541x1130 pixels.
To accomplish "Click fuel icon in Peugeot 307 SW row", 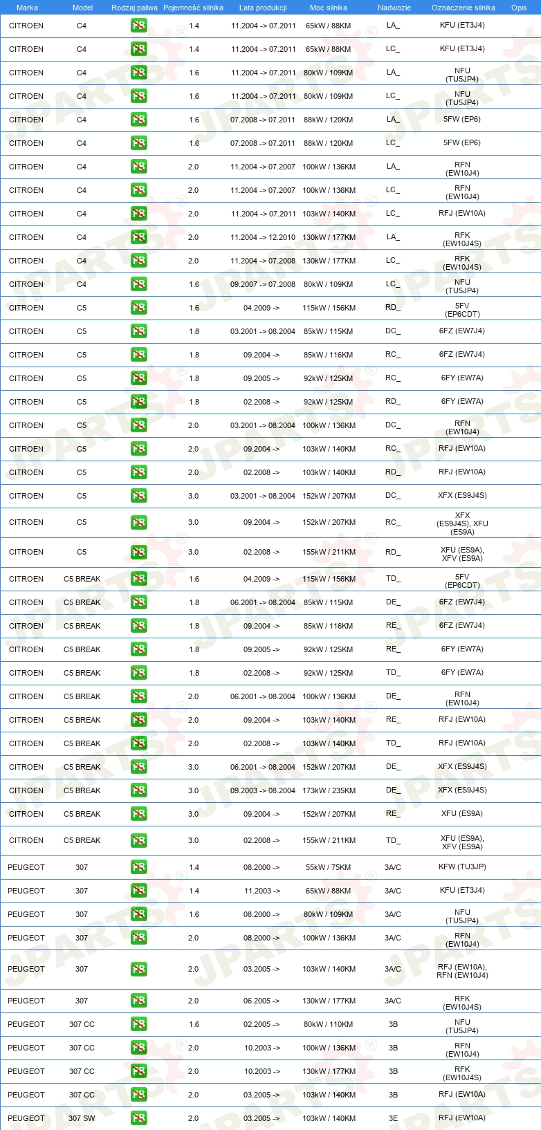I will click(139, 1118).
